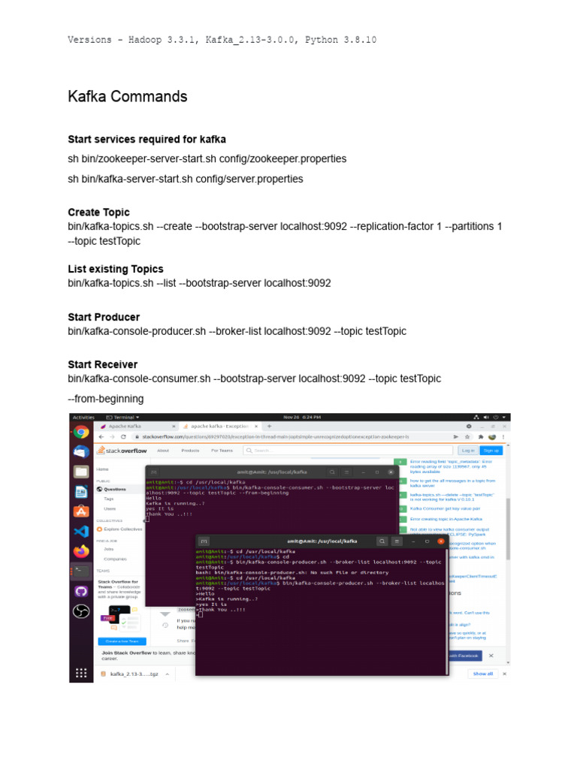Click the 'Start Producer' heading

tap(104, 318)
